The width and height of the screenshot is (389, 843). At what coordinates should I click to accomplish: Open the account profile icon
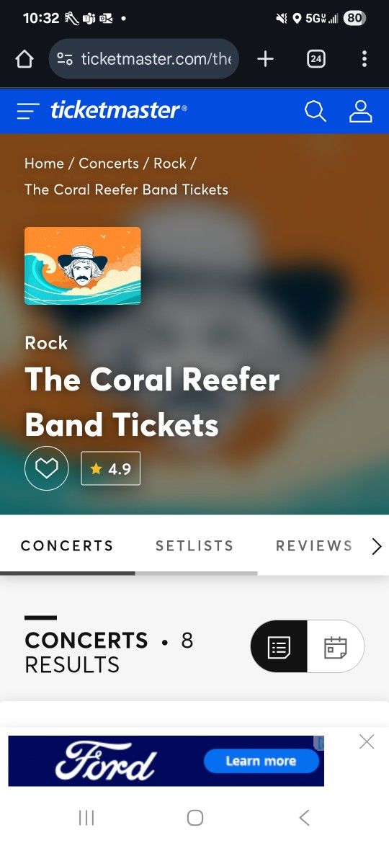click(360, 111)
